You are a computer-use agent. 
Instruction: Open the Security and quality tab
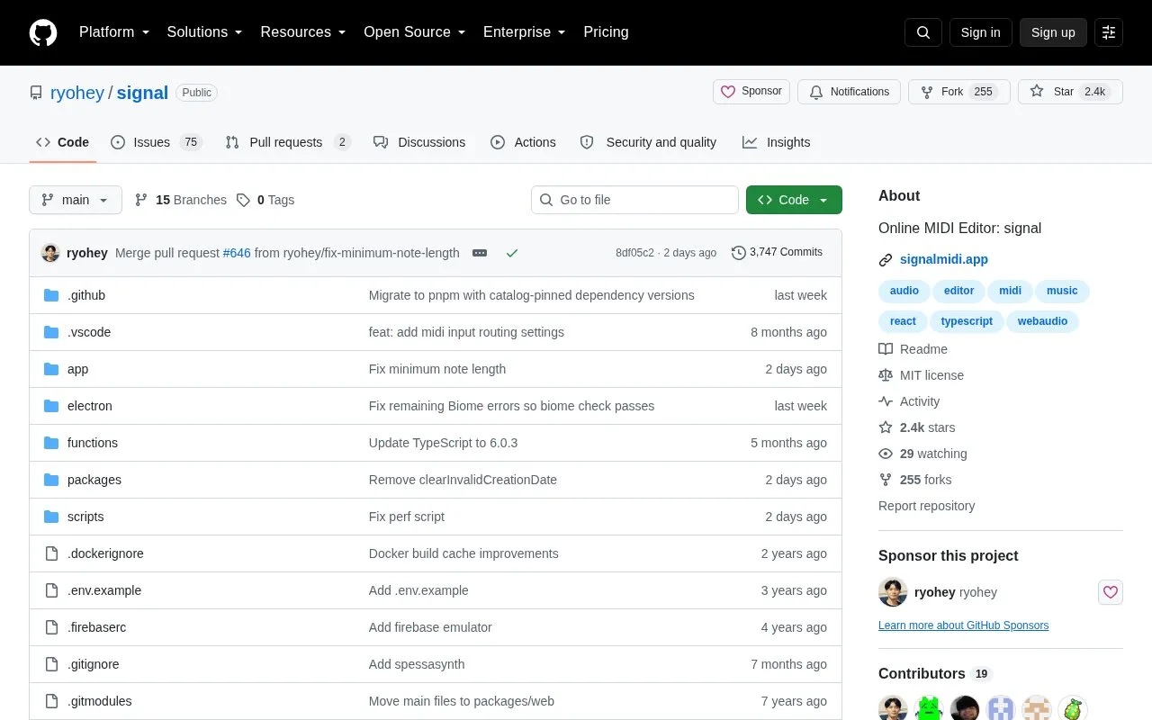(x=648, y=142)
